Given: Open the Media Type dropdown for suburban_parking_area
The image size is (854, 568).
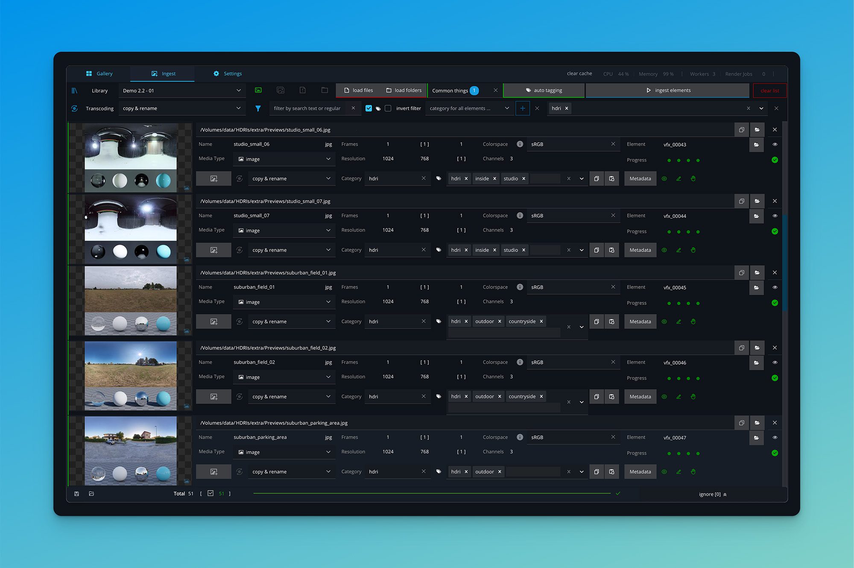Looking at the screenshot, I should point(284,452).
